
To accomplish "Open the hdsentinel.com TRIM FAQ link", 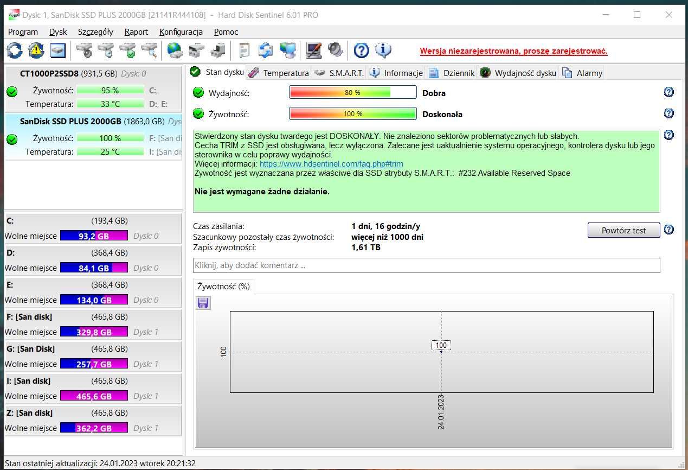I will tap(331, 164).
